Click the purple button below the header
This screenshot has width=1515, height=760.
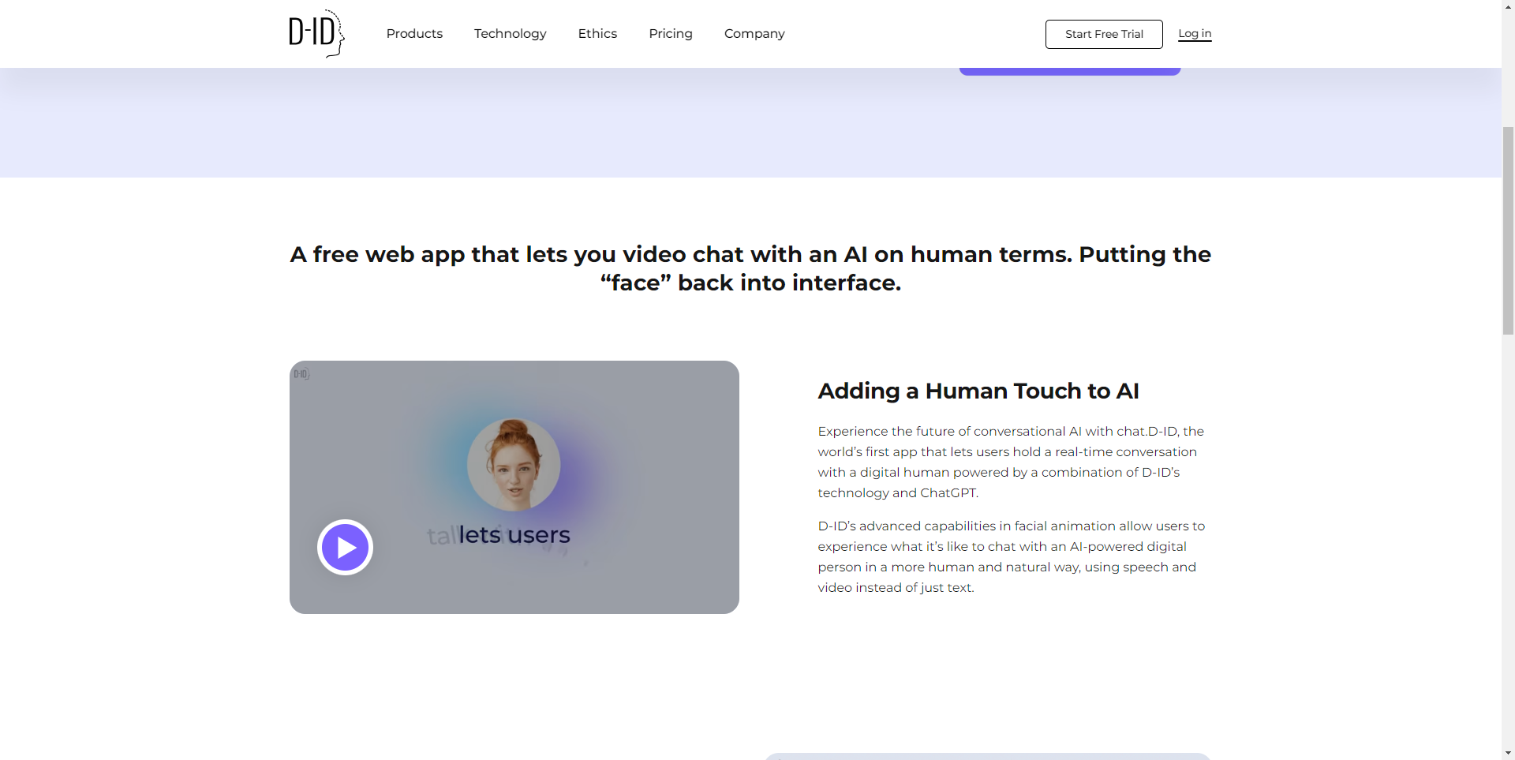point(1069,72)
